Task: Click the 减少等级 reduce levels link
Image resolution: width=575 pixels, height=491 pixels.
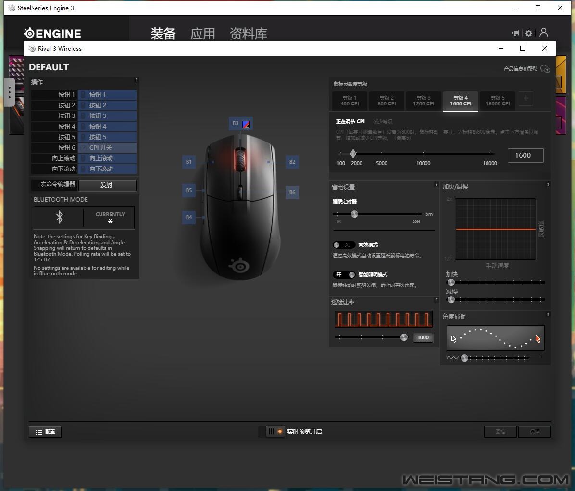Action: click(x=383, y=122)
